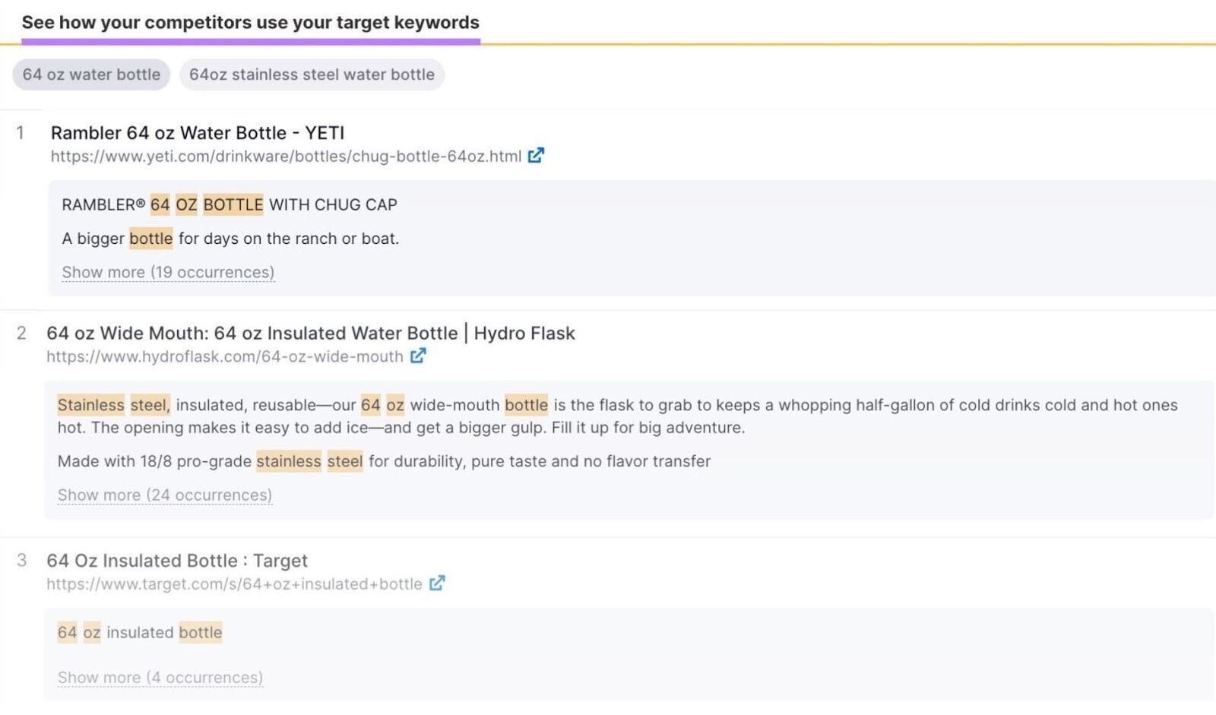Click the target.com insulated bottle URL
Image resolution: width=1216 pixels, height=715 pixels.
[x=235, y=584]
